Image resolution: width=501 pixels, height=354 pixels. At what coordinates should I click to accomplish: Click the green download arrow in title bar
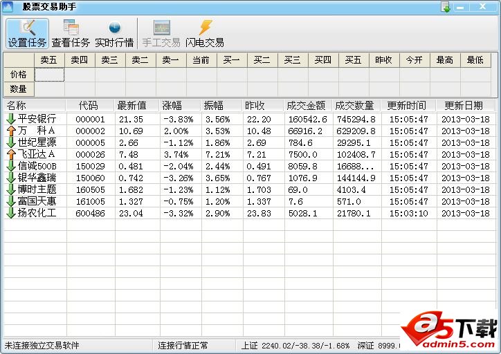click(x=446, y=7)
